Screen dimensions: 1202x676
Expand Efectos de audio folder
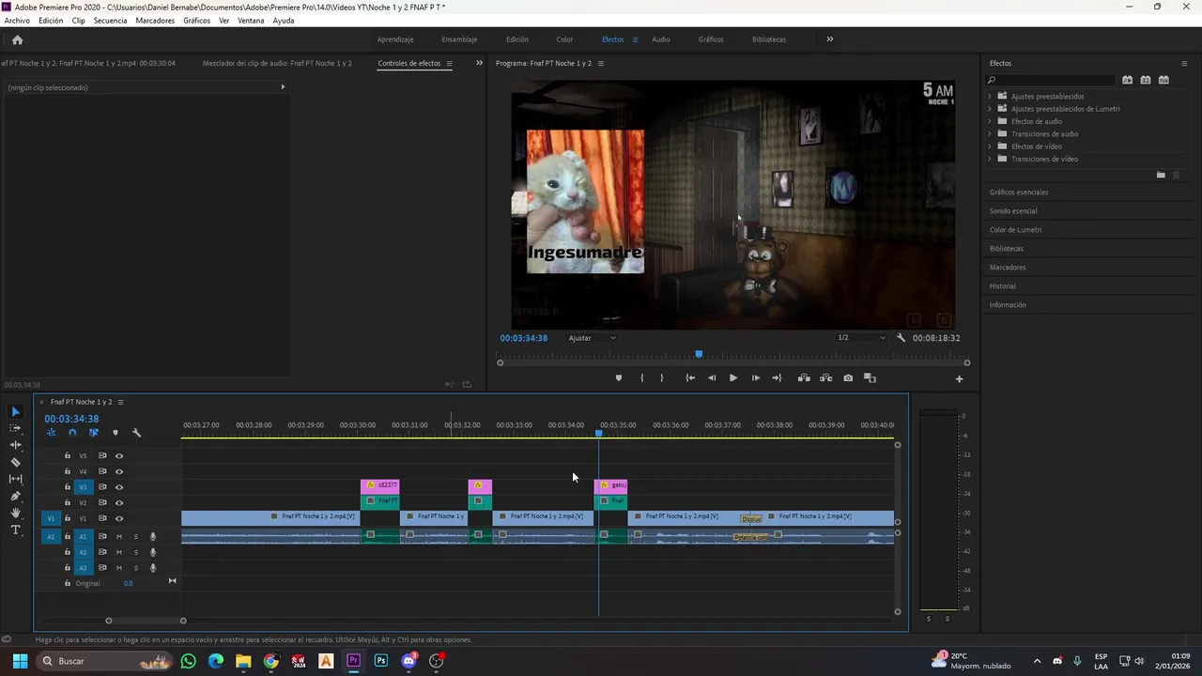[x=990, y=121]
